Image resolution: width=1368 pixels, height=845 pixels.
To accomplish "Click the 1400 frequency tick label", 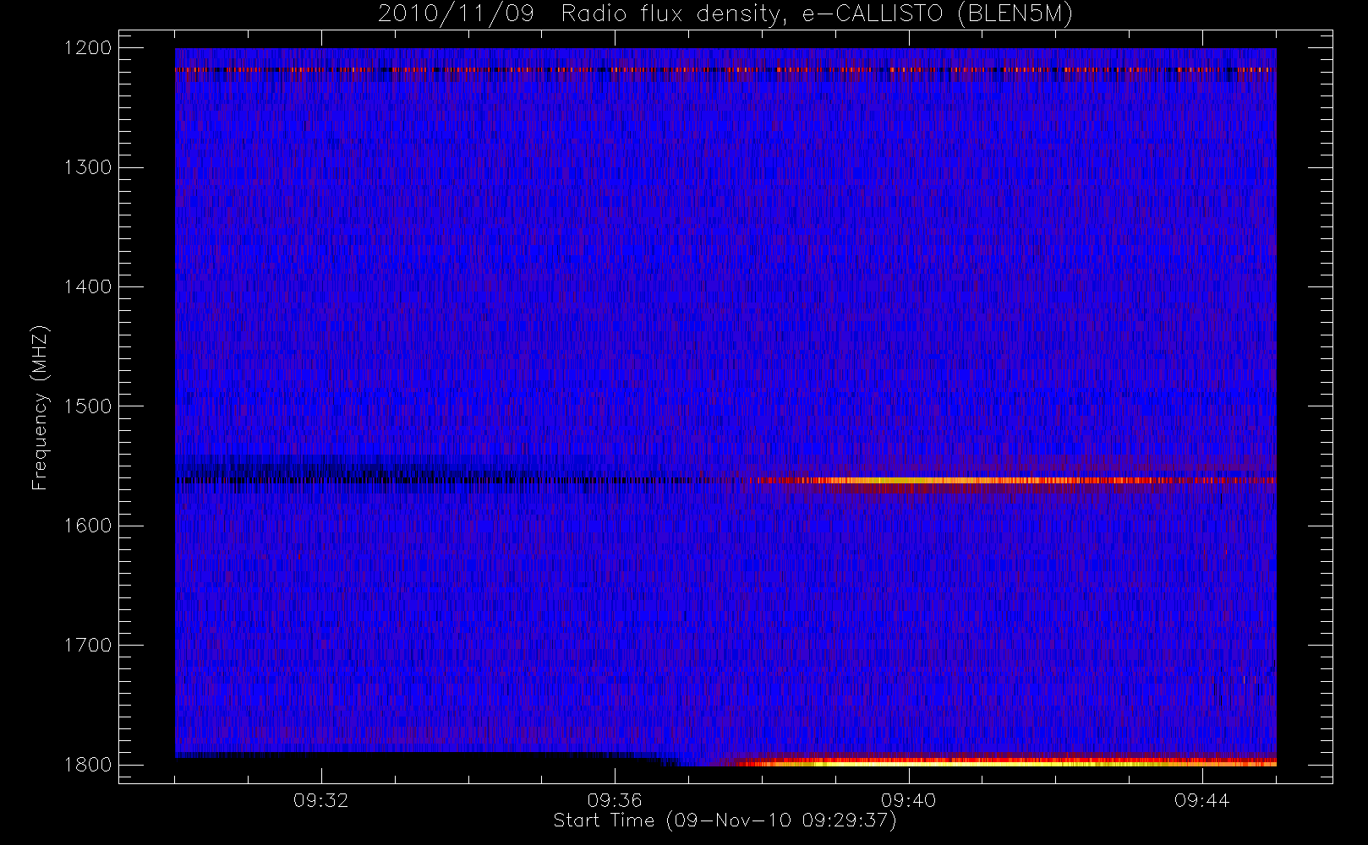I will [88, 286].
